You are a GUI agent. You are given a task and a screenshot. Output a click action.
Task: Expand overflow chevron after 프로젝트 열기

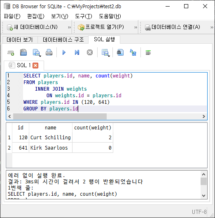coord(136,27)
